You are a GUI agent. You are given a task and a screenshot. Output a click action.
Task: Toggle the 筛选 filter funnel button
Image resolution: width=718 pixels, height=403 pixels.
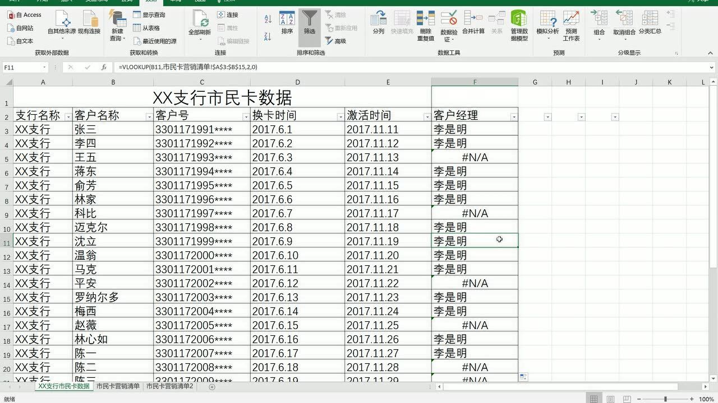[309, 23]
